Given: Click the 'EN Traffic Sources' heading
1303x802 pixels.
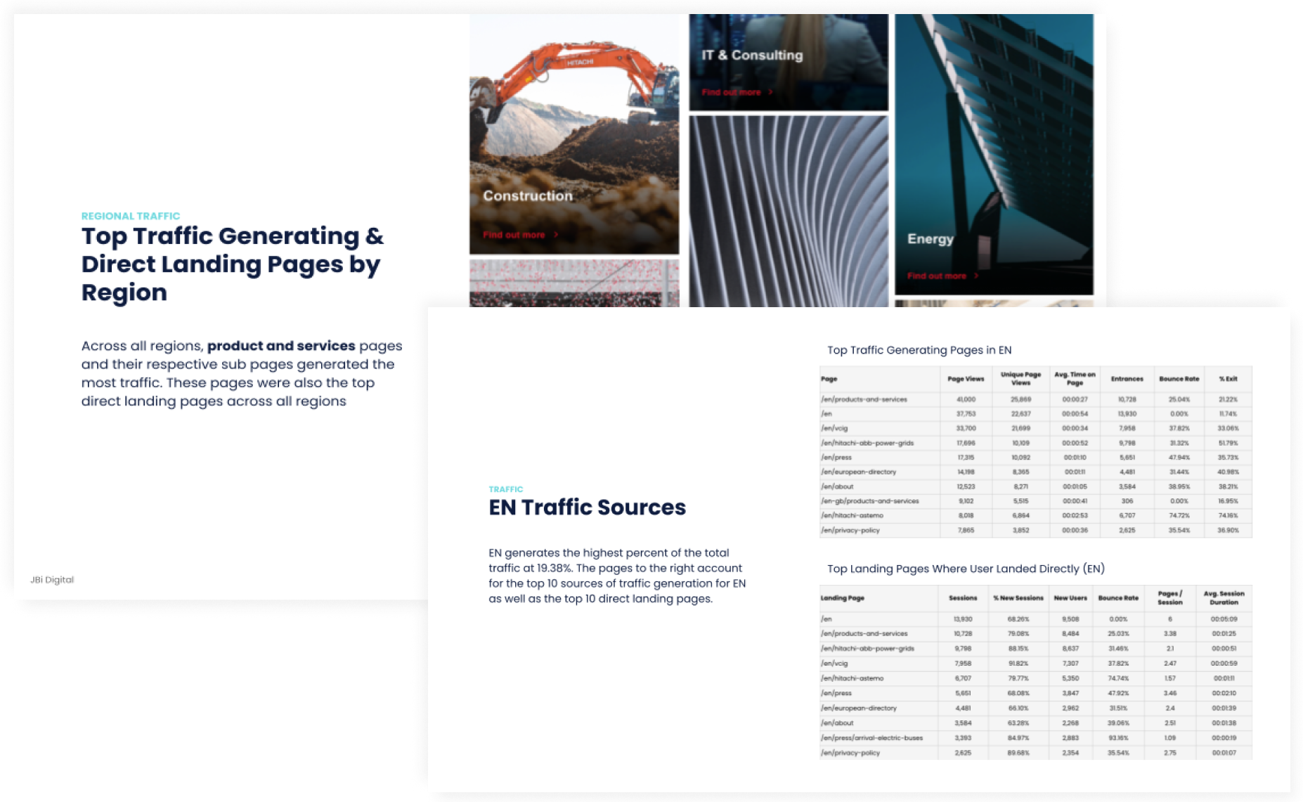Looking at the screenshot, I should pyautogui.click(x=587, y=507).
